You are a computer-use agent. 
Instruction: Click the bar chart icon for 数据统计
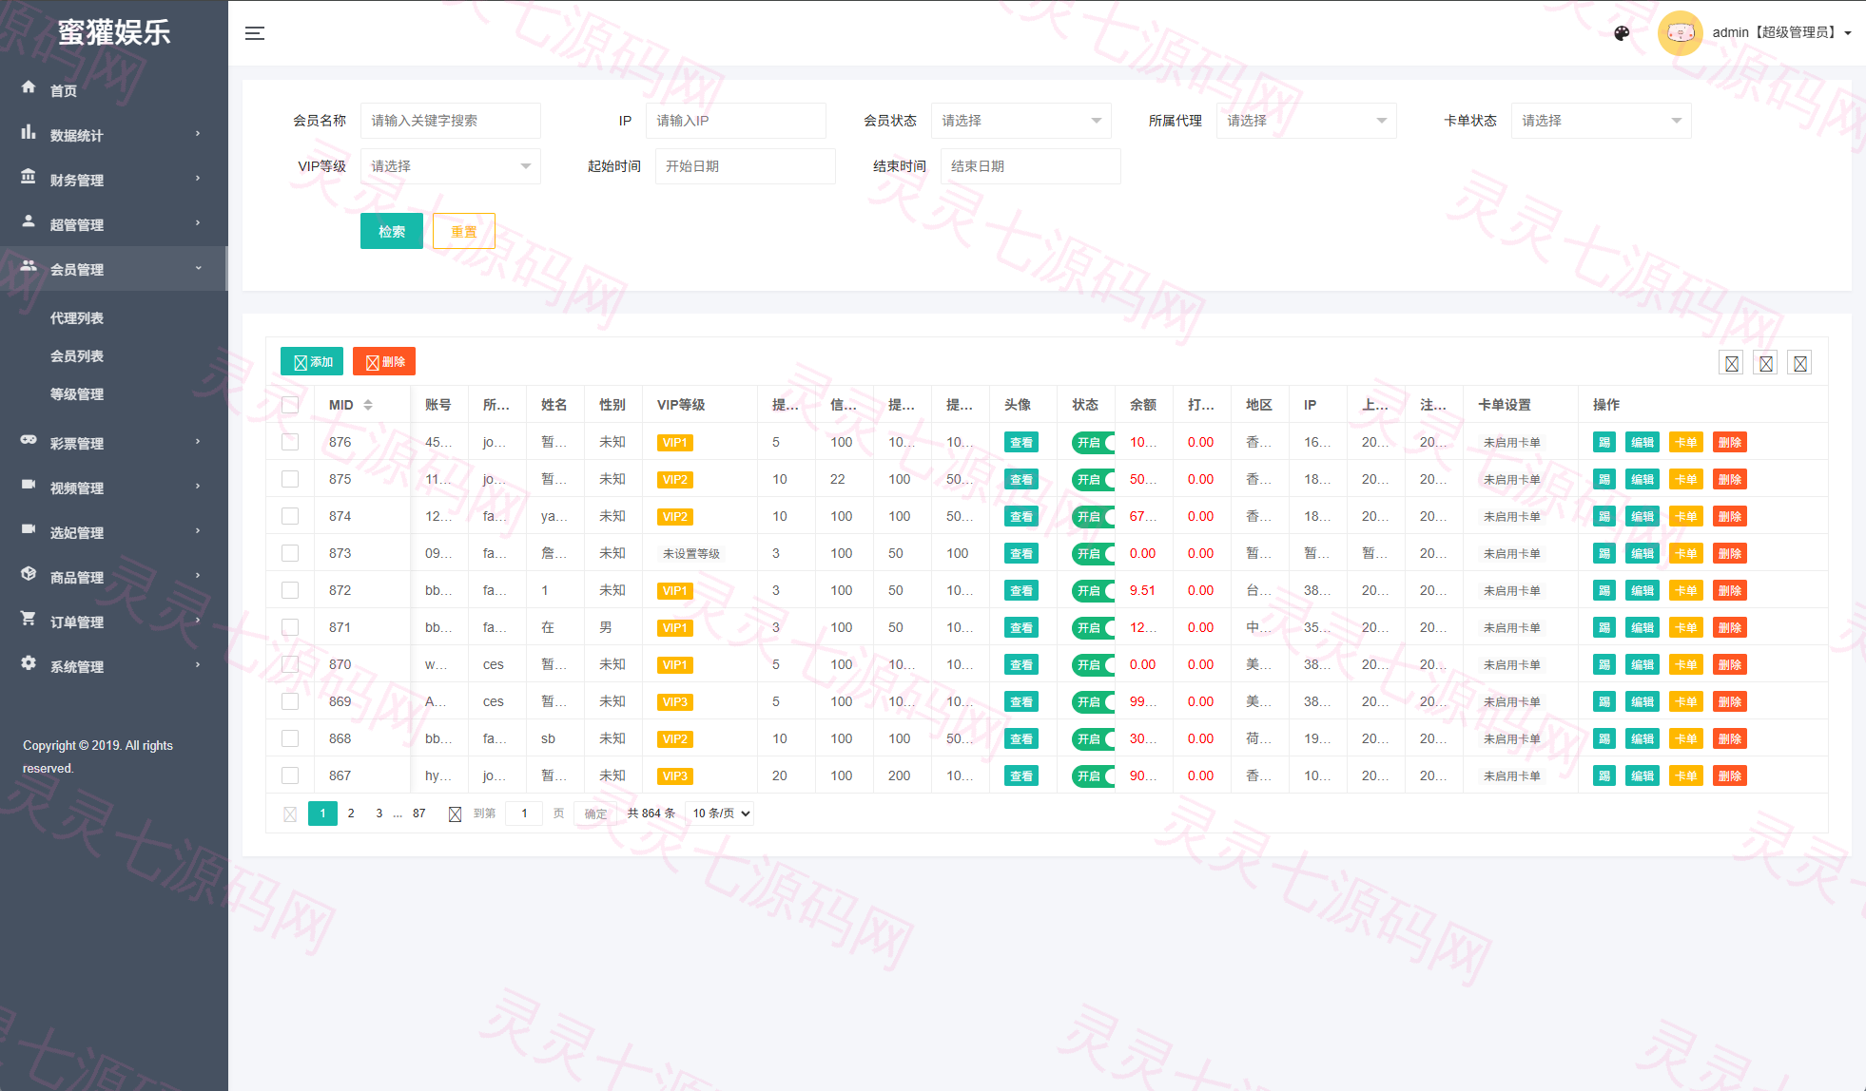click(x=29, y=132)
